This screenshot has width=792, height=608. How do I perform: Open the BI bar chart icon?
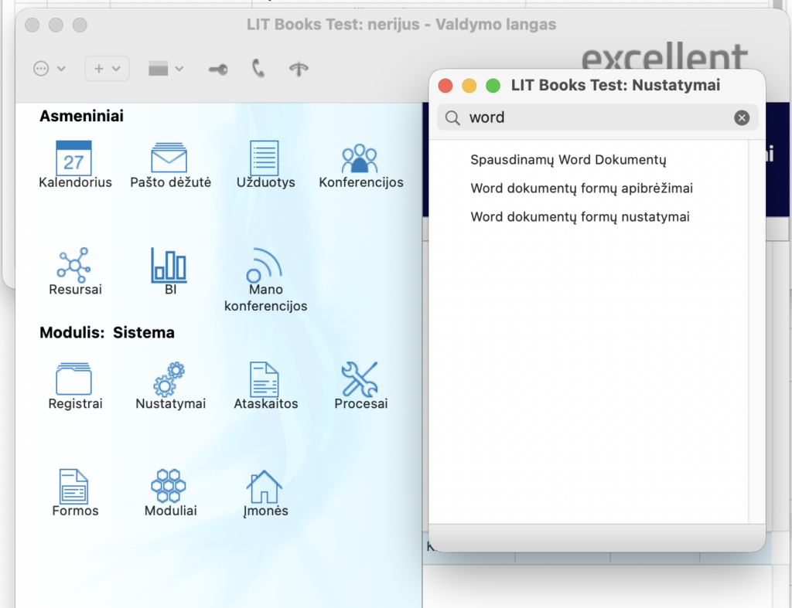[x=169, y=265]
